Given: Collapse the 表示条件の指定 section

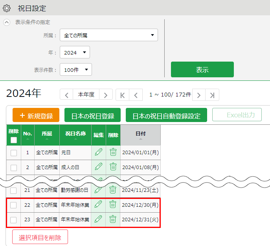Looking at the screenshot, I should (7, 22).
